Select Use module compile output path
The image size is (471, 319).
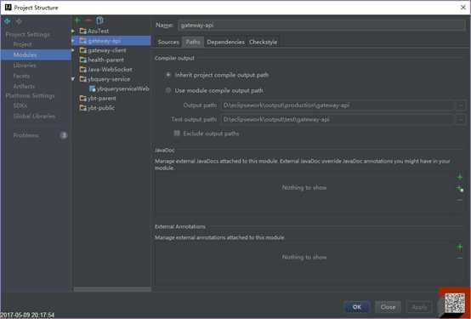tap(168, 90)
